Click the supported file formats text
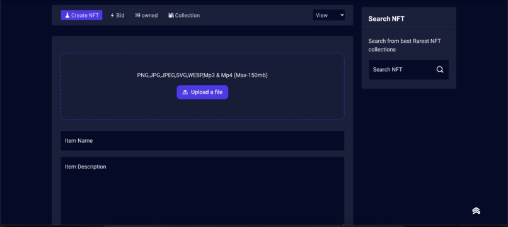Screen dimensions: 508x227 tap(202, 75)
